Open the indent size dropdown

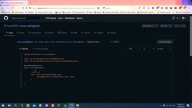pyautogui.click(x=148, y=49)
